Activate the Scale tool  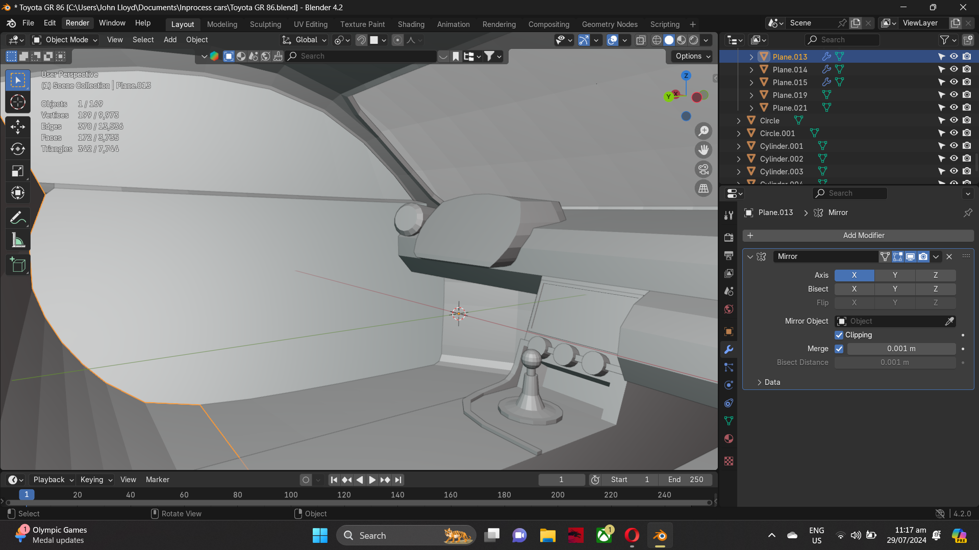tap(18, 171)
